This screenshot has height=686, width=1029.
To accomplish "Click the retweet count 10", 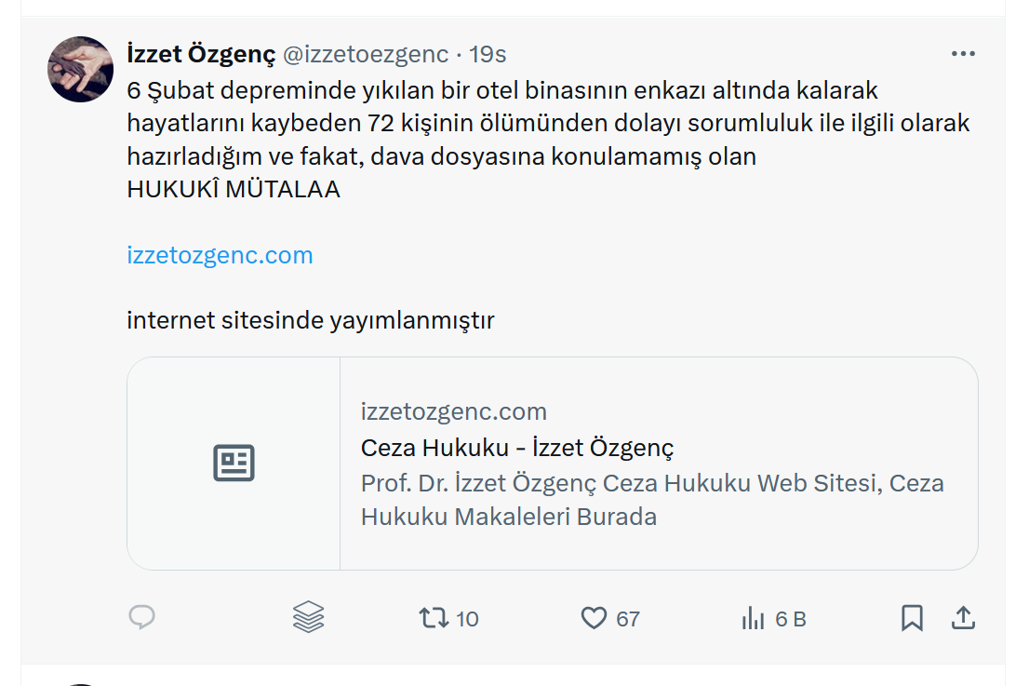I will [x=467, y=619].
